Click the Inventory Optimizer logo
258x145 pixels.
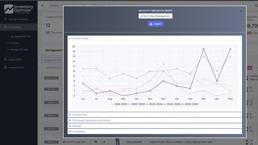(x=19, y=9)
